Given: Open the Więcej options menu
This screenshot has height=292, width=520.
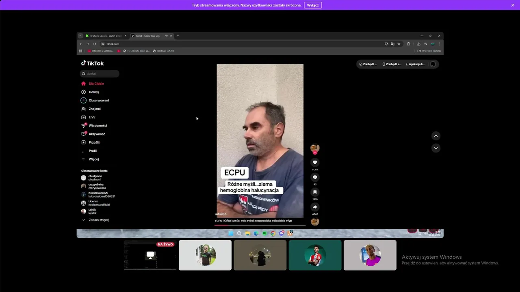Looking at the screenshot, I should point(90,159).
